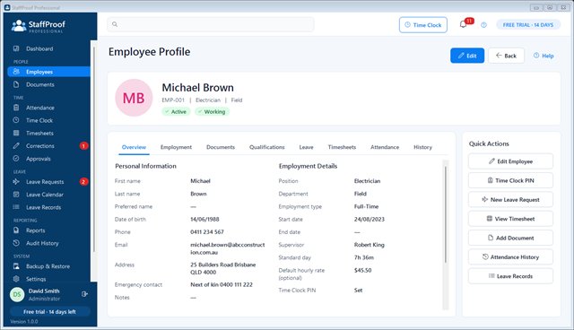This screenshot has height=330, width=574.
Task: Open Audit History in sidebar
Action: tap(48, 243)
